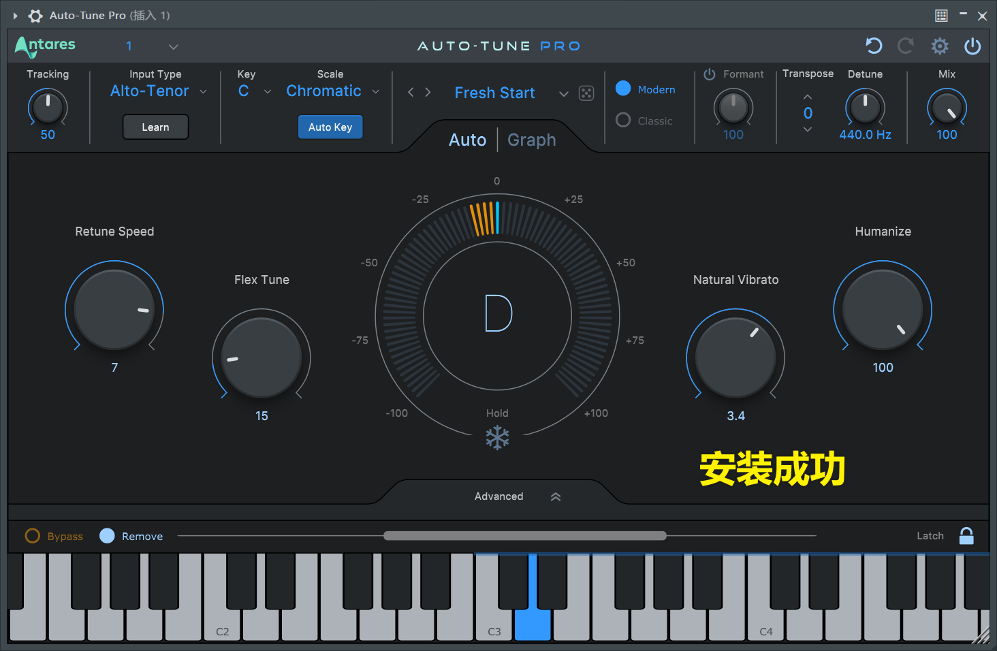The width and height of the screenshot is (997, 651).
Task: Select Classic mode radio button
Action: coord(623,120)
